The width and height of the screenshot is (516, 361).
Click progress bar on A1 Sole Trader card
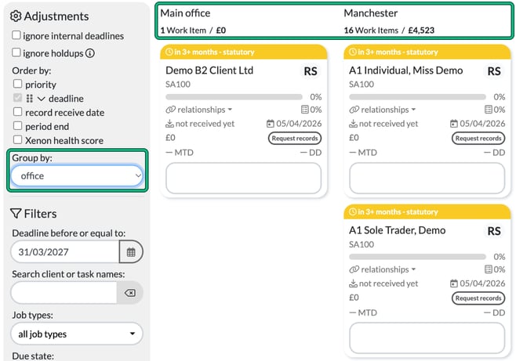tap(418, 257)
